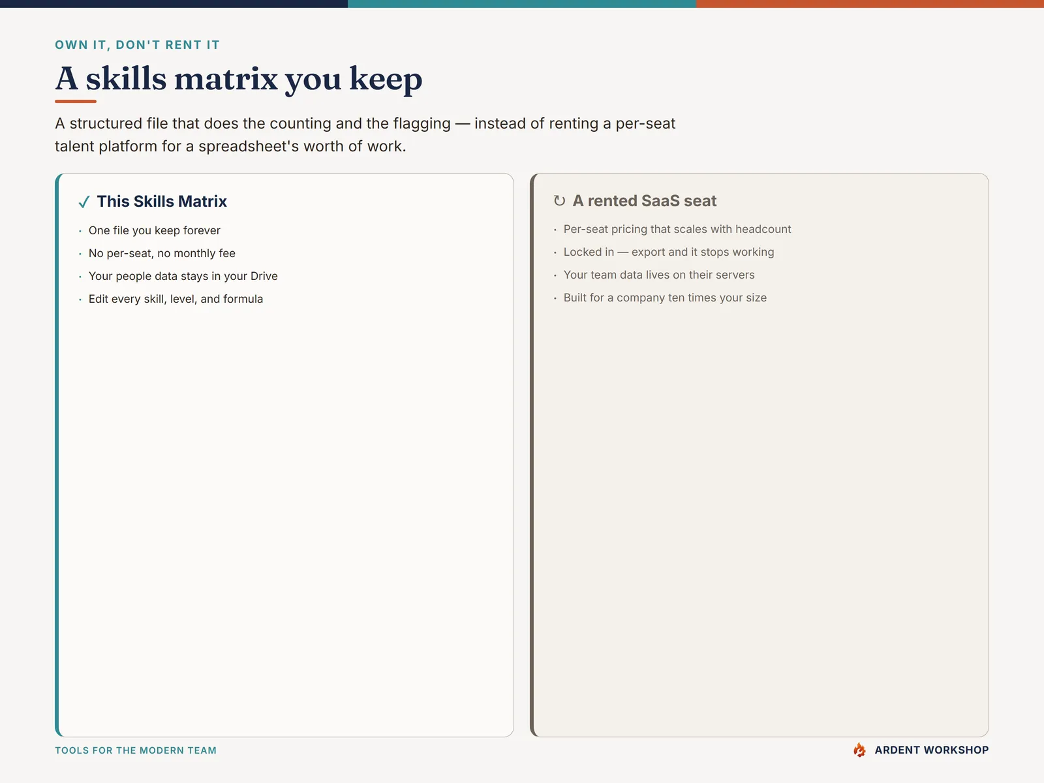The height and width of the screenshot is (783, 1044).
Task: Click 'Locked in — export and it stops working'
Action: [x=669, y=252]
